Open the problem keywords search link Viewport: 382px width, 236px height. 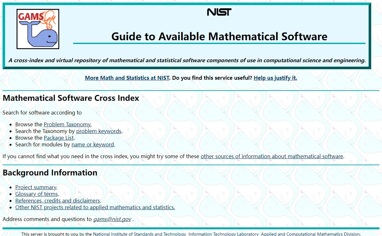(x=99, y=131)
